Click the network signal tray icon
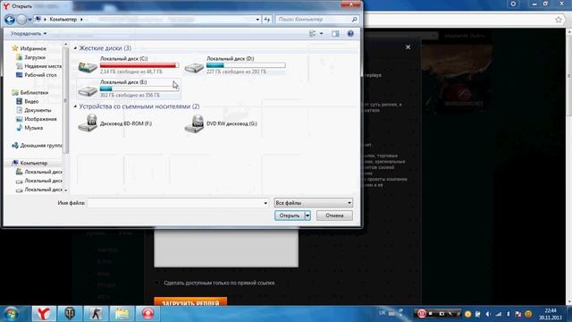 point(499,314)
